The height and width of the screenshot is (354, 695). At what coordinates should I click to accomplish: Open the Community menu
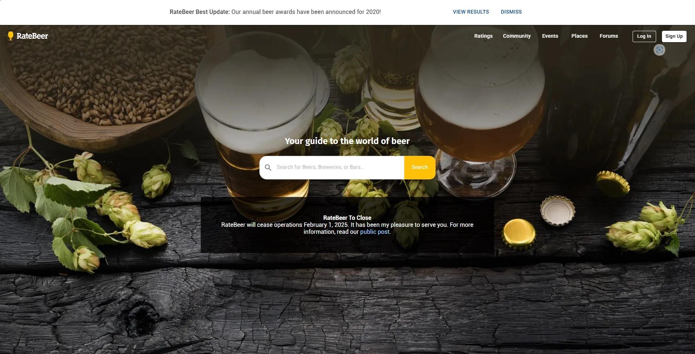pos(517,36)
